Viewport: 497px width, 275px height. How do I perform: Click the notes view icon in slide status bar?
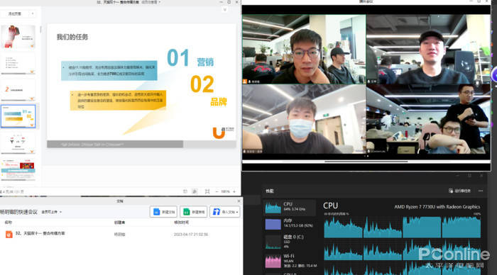coord(195,191)
